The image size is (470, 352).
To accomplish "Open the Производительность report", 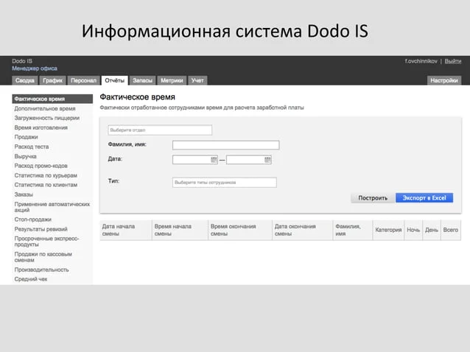I will 42,270.
